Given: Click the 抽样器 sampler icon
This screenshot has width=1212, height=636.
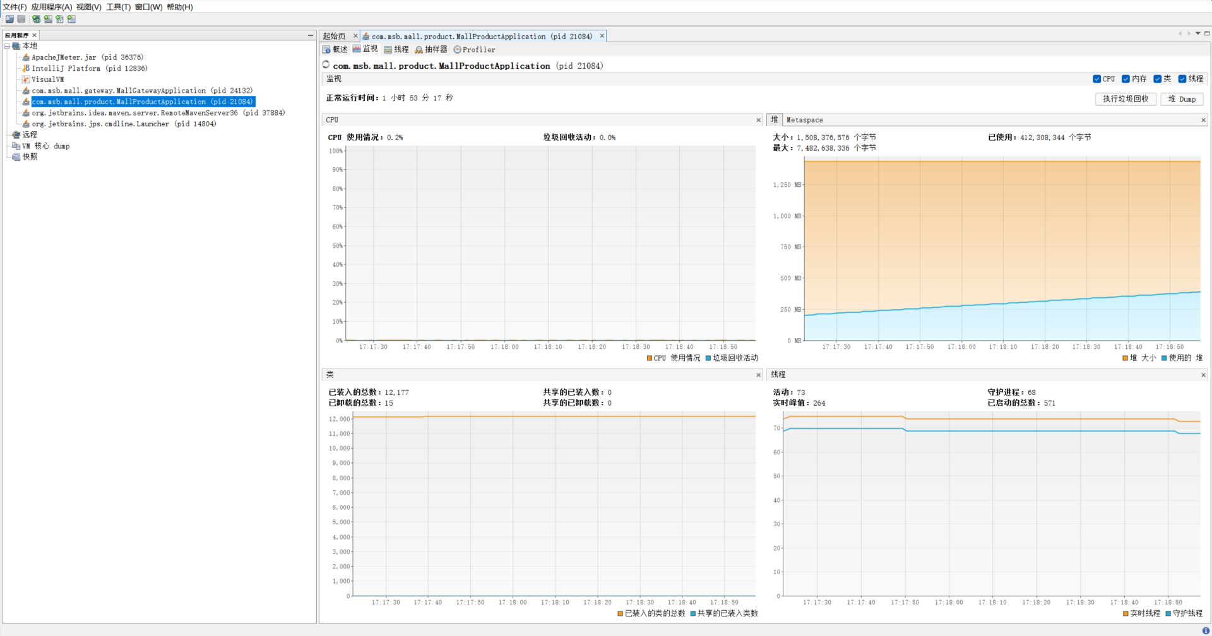Looking at the screenshot, I should [x=419, y=49].
